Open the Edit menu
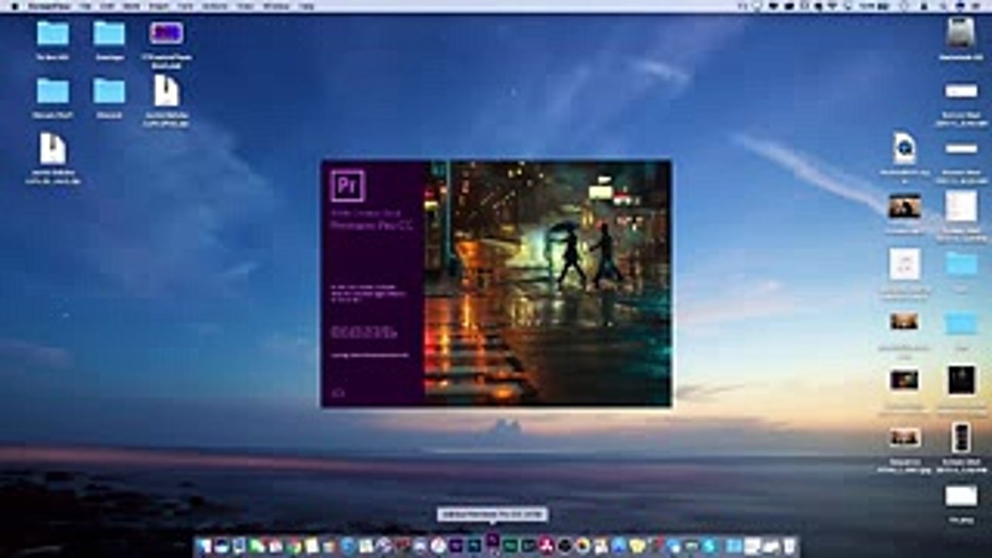 point(106,6)
